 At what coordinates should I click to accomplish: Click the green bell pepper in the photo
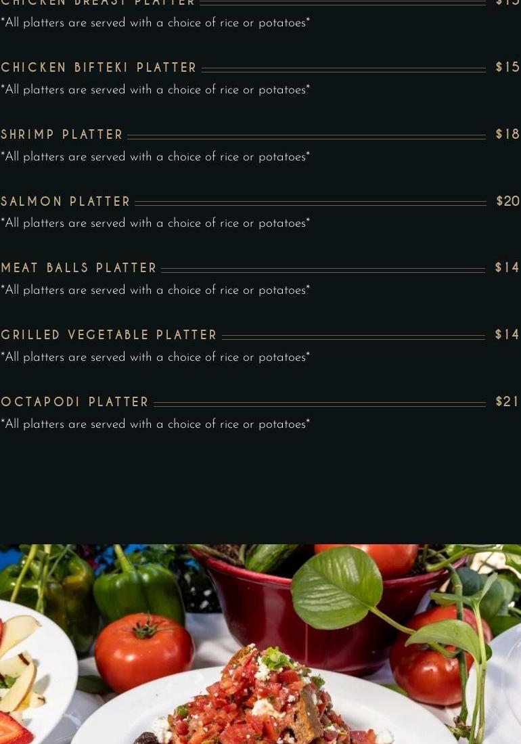[x=138, y=590]
